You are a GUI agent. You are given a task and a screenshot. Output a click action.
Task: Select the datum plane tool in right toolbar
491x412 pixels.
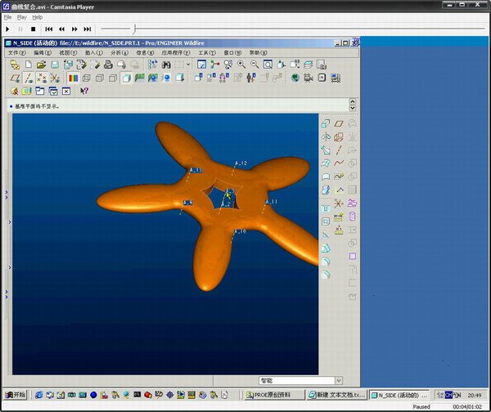tap(338, 123)
